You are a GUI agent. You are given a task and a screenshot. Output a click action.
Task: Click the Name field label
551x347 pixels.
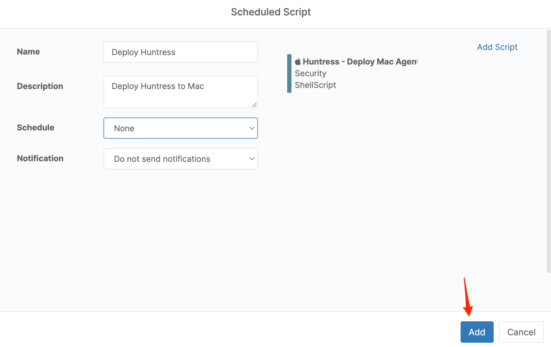pos(28,52)
